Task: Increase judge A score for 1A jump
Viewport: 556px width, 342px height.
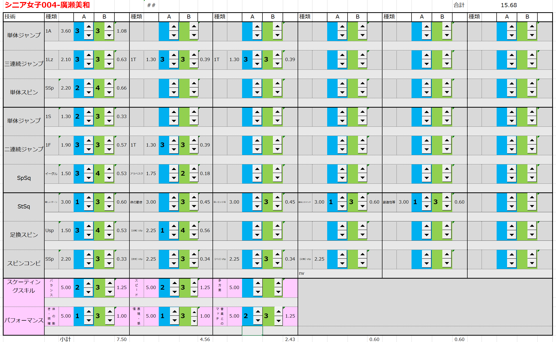Action: 89,26
